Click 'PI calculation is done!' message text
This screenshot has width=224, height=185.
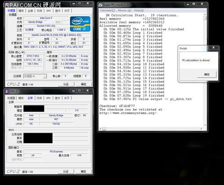tap(196, 60)
